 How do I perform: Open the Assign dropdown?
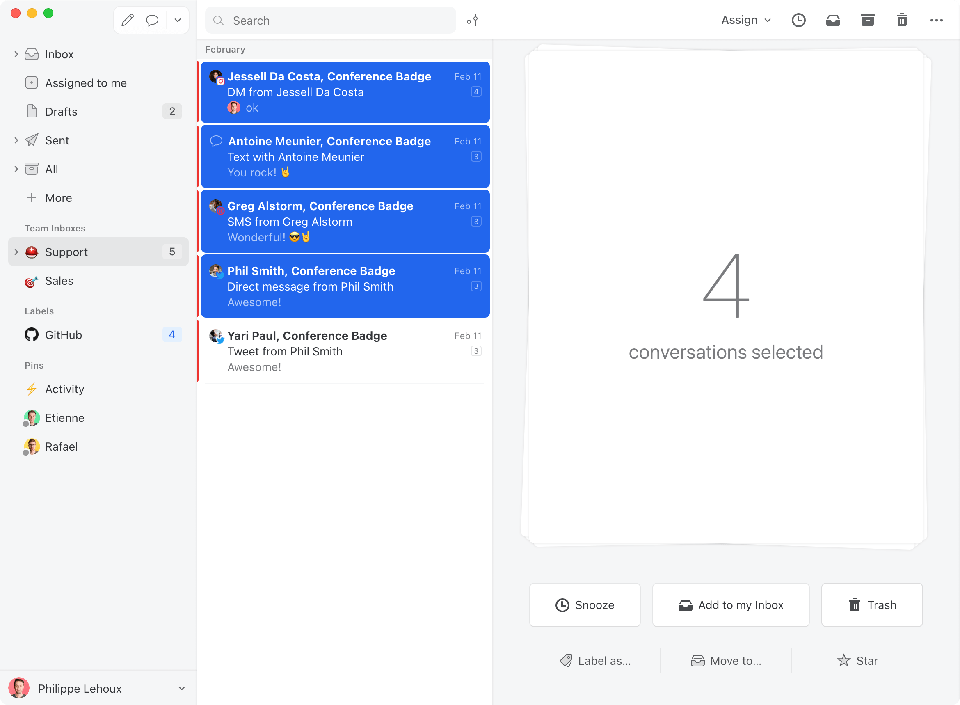click(x=746, y=20)
